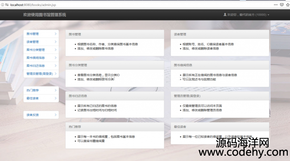Click the chevron on 读者反馈 sidebar row
290x161 pixels.
click(55, 115)
